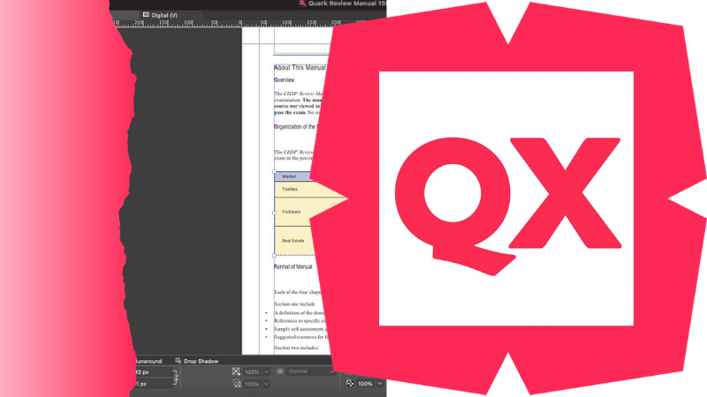
Task: Toggle the proportion lock between px fields
Action: click(175, 378)
